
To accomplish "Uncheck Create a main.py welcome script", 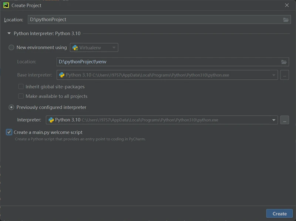I will point(9,132).
